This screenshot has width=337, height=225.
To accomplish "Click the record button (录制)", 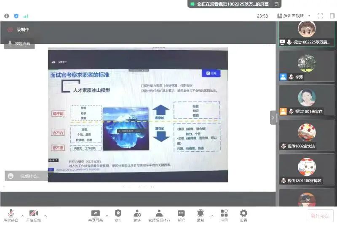I will pos(200,215).
